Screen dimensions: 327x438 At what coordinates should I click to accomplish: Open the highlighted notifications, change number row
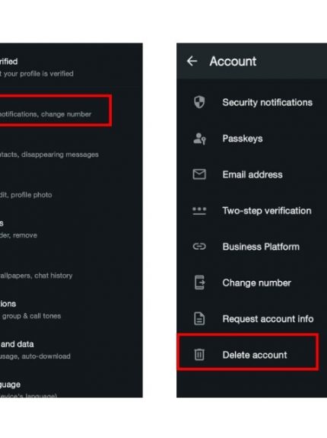pyautogui.click(x=56, y=110)
